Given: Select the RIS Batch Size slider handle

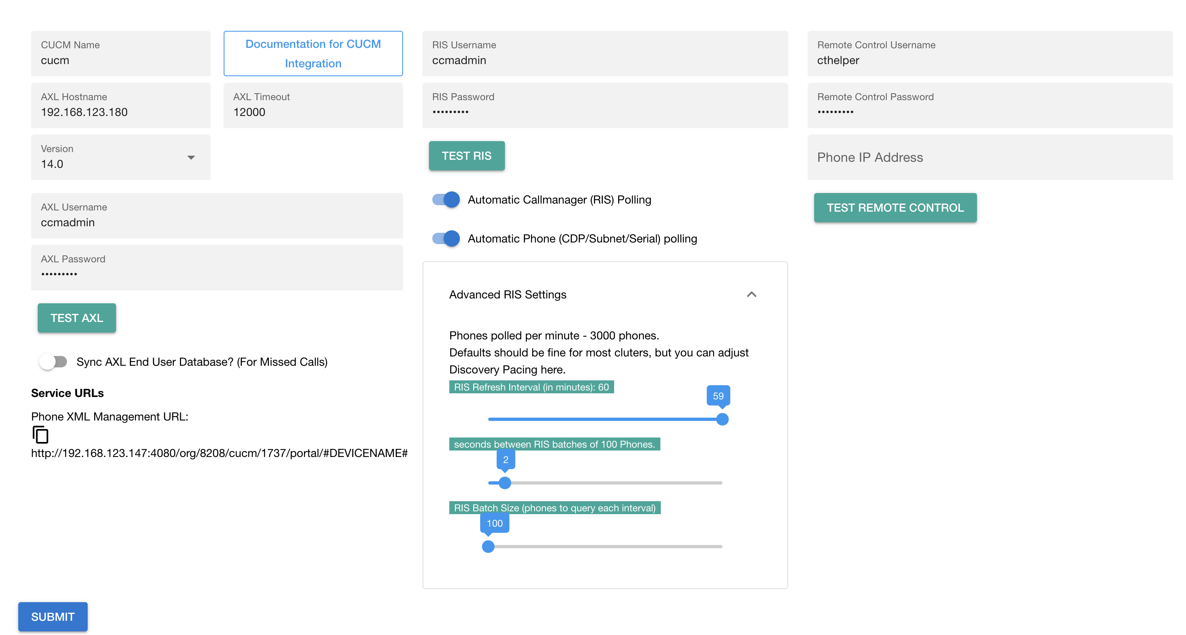Looking at the screenshot, I should point(488,546).
